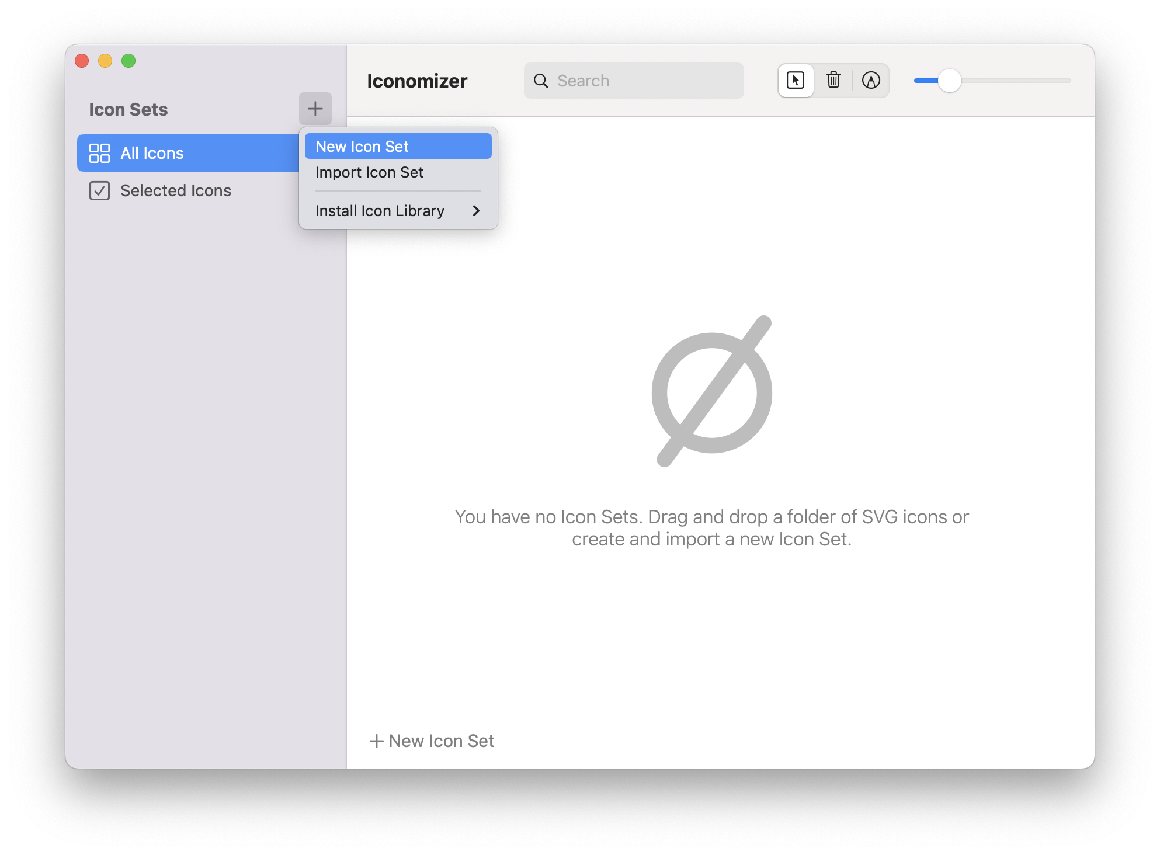Expand the Install Icon Library submenu arrow
This screenshot has height=855, width=1160.
coord(476,211)
